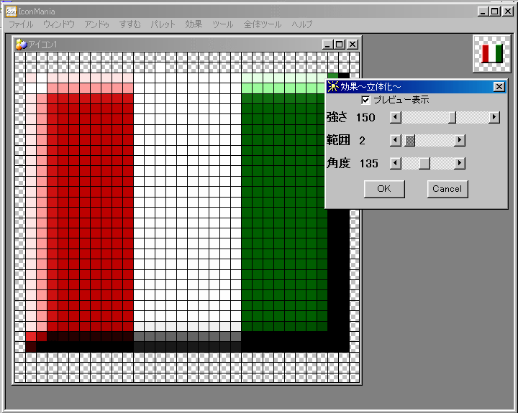Minimize the IconMania main window
The image size is (518, 413).
click(483, 11)
